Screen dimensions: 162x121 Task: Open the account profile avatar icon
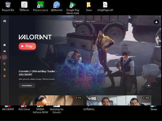(156, 22)
